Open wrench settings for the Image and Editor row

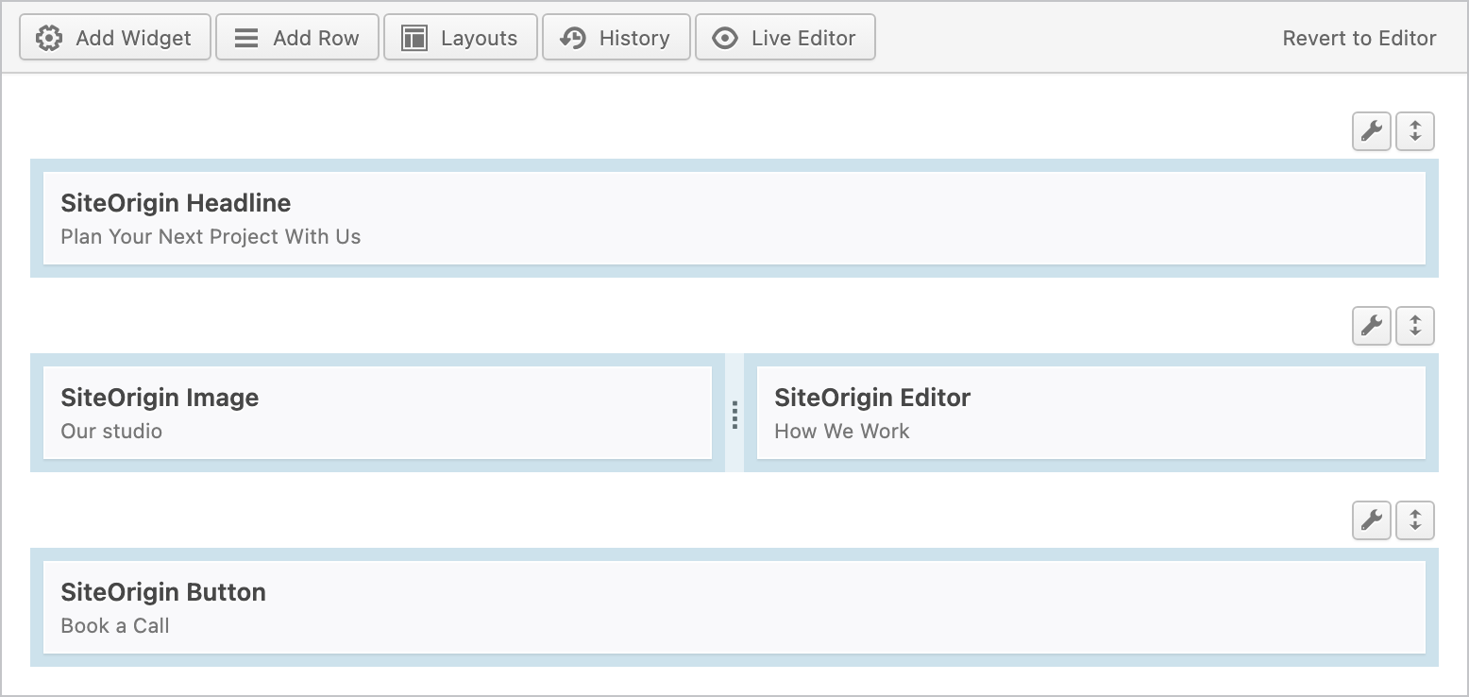click(1372, 326)
